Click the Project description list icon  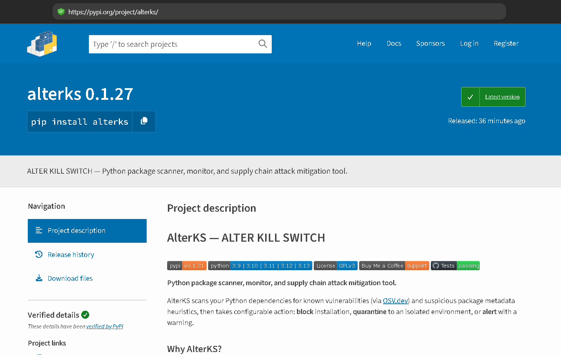pos(39,230)
